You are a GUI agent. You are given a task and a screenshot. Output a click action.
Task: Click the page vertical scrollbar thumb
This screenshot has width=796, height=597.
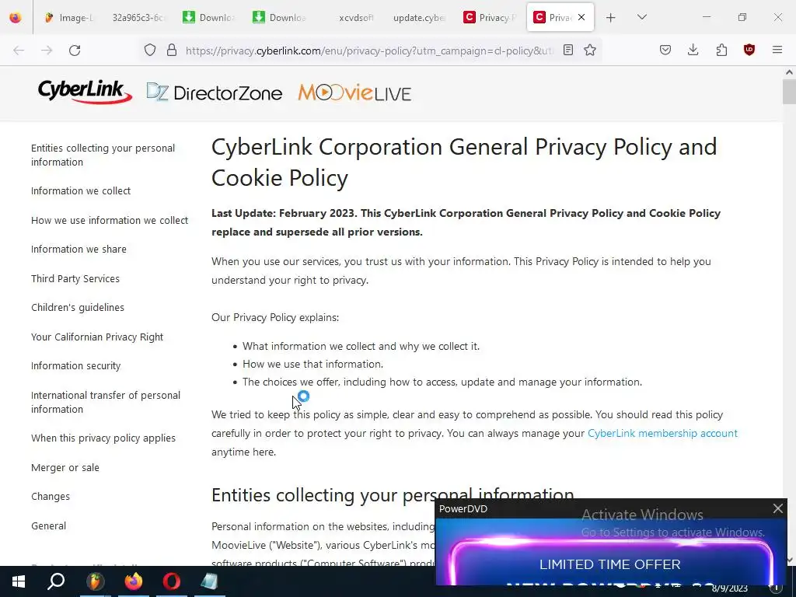click(789, 92)
